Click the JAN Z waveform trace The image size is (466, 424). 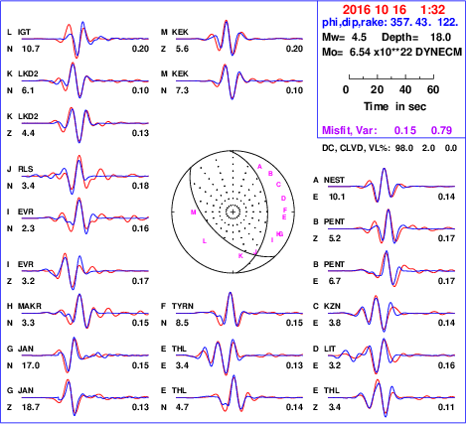point(85,397)
